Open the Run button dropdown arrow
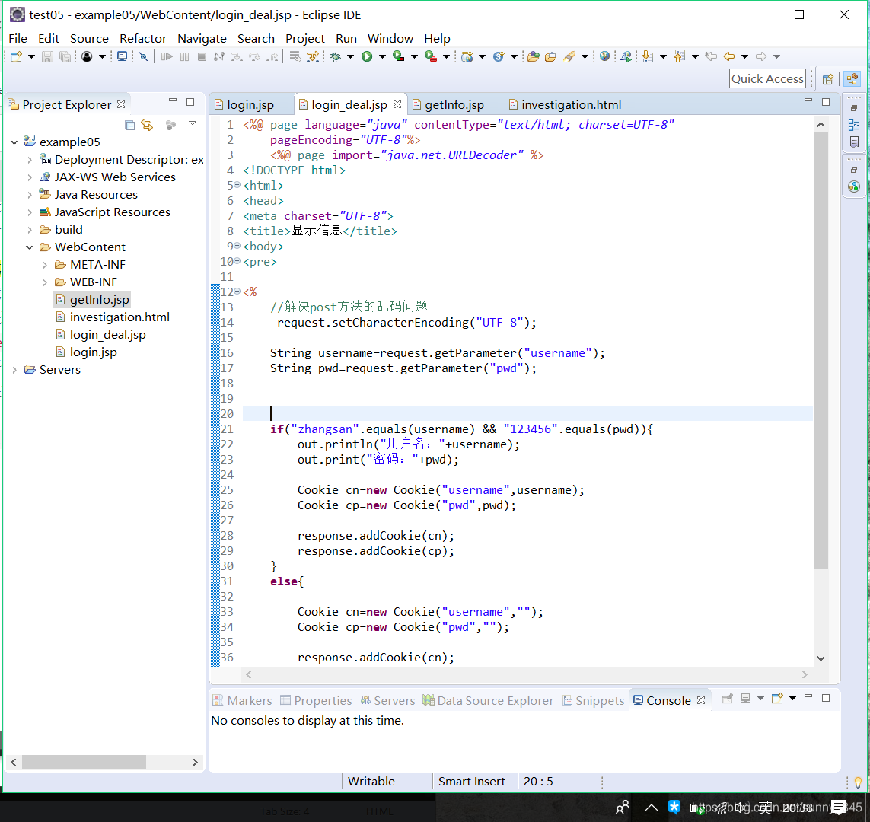Image resolution: width=870 pixels, height=822 pixels. click(382, 56)
